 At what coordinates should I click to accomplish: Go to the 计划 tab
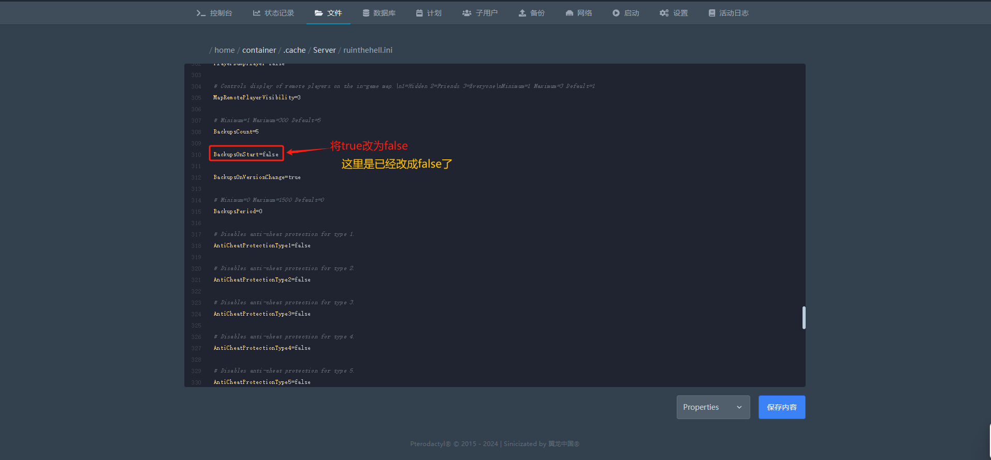(x=429, y=13)
